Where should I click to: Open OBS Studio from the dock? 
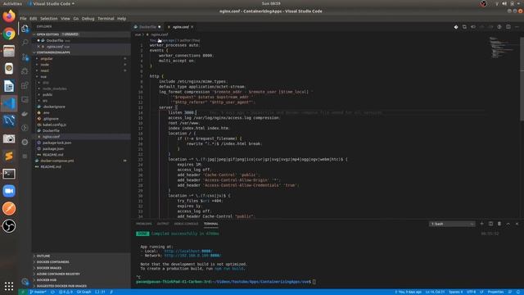9,226
